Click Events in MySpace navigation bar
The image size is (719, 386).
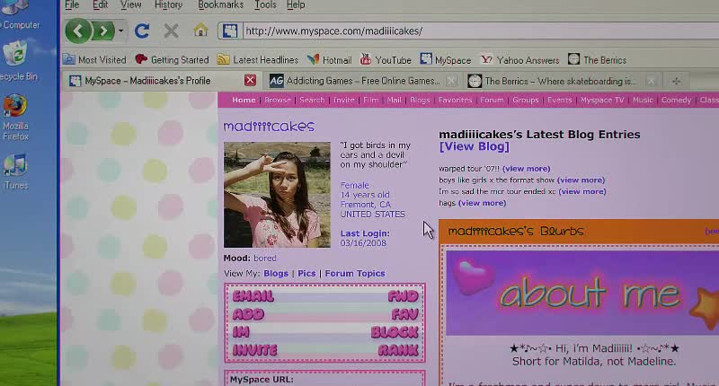(x=559, y=100)
